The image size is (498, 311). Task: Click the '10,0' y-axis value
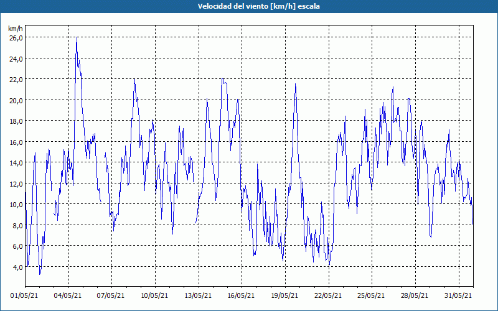[x=16, y=205]
